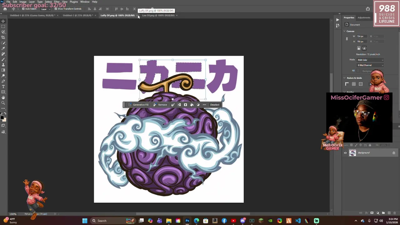Screen dimensions: 400x225
Task: Click the Home icon in options bar
Action: (5, 9)
